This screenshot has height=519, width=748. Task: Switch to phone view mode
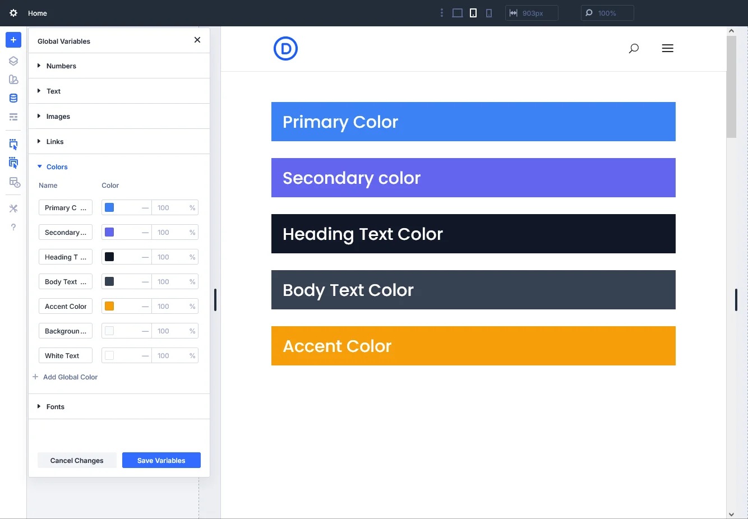point(489,13)
